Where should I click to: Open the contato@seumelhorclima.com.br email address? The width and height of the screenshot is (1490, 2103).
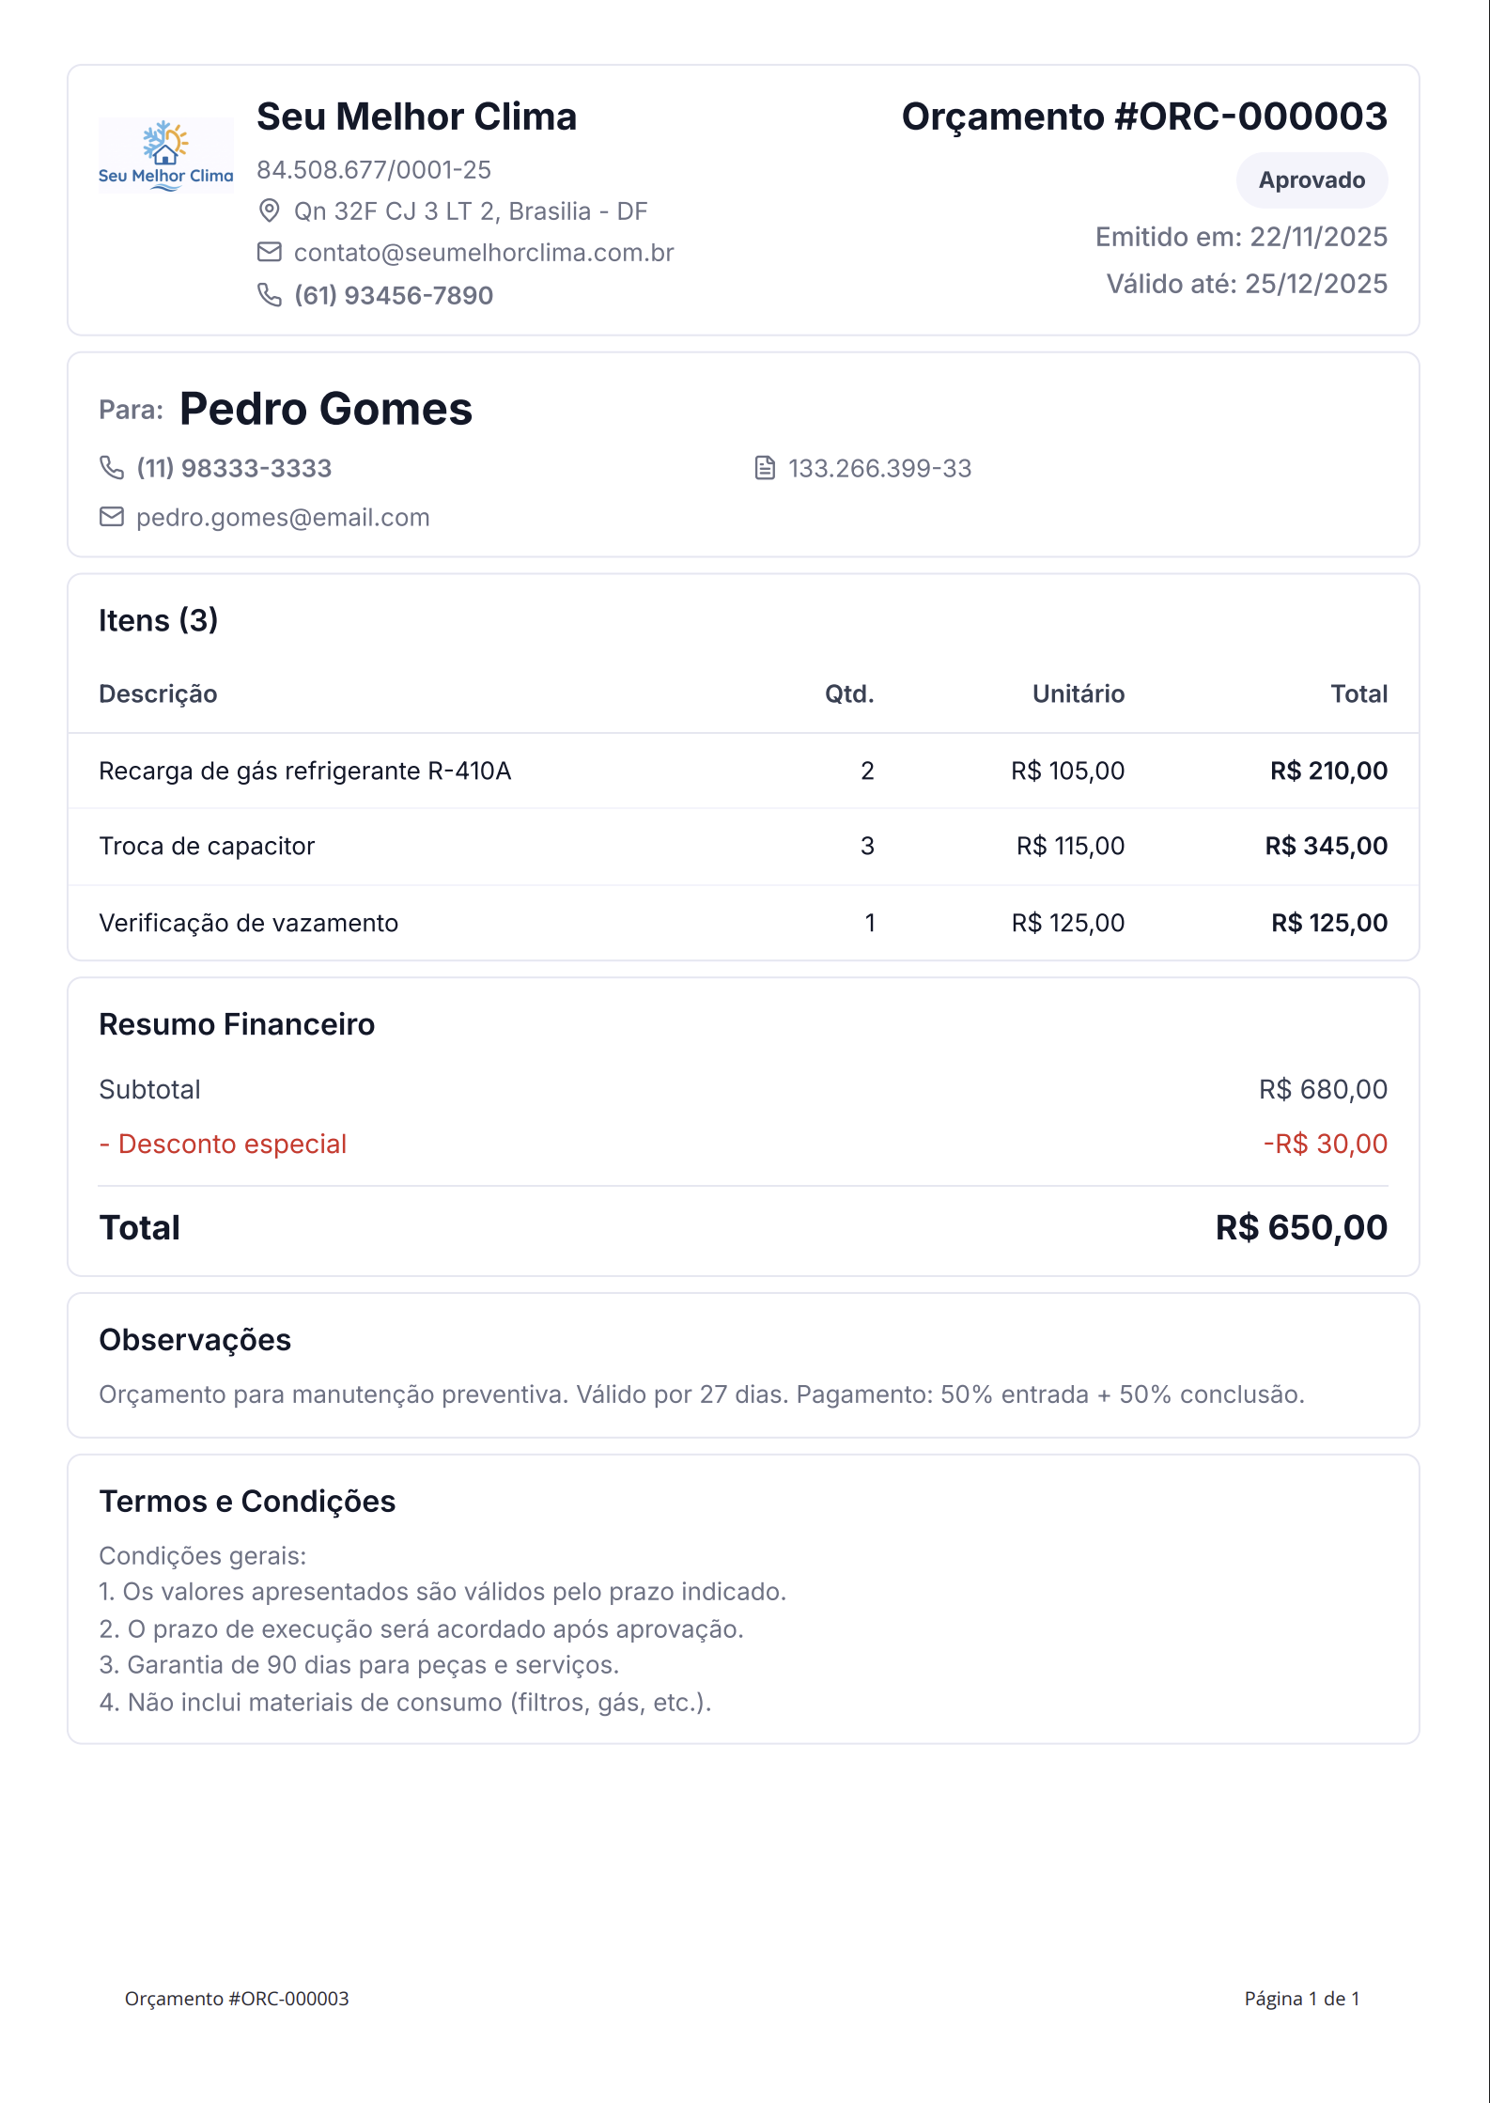[484, 253]
